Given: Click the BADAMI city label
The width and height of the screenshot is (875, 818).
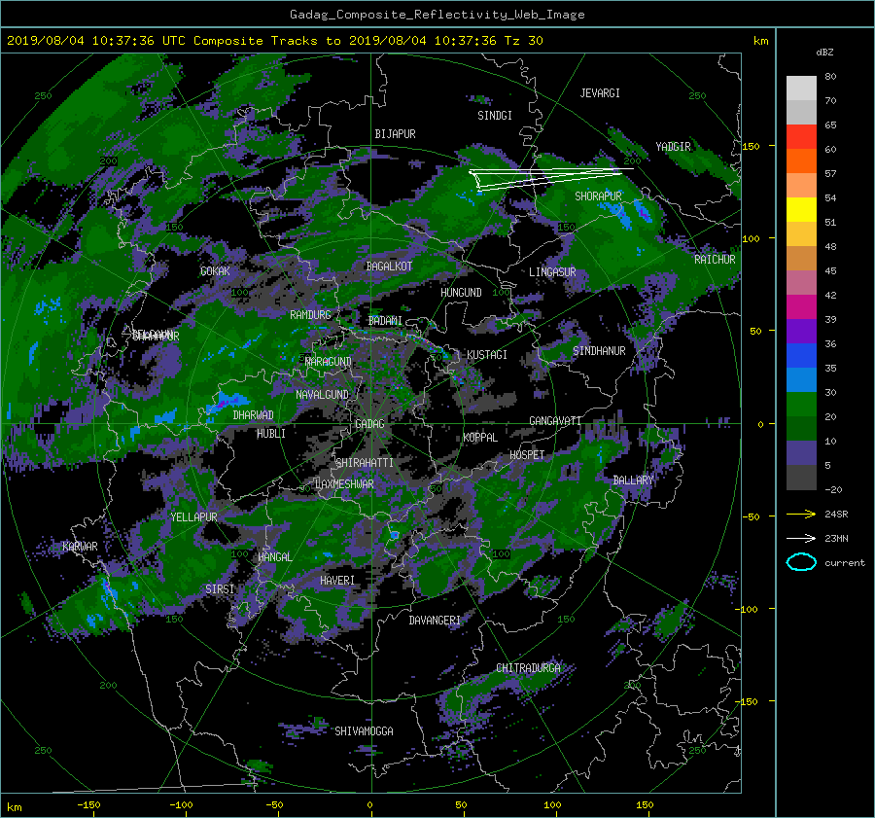Looking at the screenshot, I should [385, 321].
